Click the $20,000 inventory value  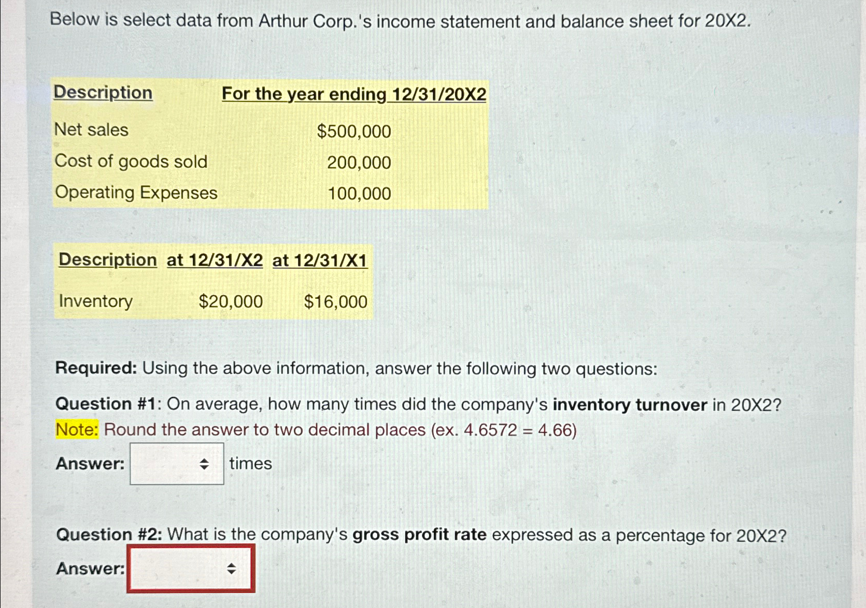click(x=230, y=301)
